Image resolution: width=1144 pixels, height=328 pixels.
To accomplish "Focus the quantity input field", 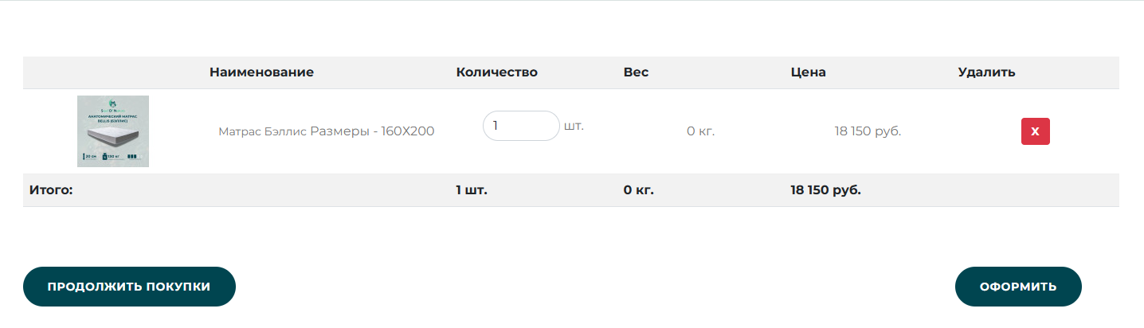I will pyautogui.click(x=521, y=126).
